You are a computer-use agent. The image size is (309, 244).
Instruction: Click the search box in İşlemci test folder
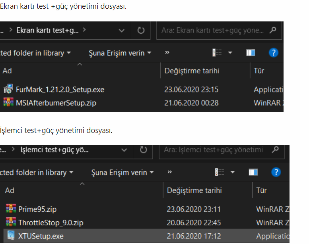coord(215,150)
